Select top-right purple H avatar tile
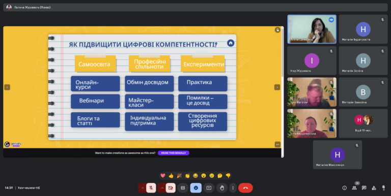The width and height of the screenshot is (391, 196). (x=363, y=29)
